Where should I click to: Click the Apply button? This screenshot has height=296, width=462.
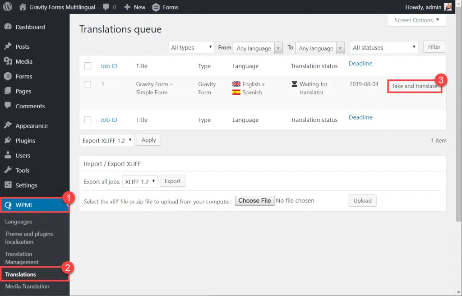[149, 140]
